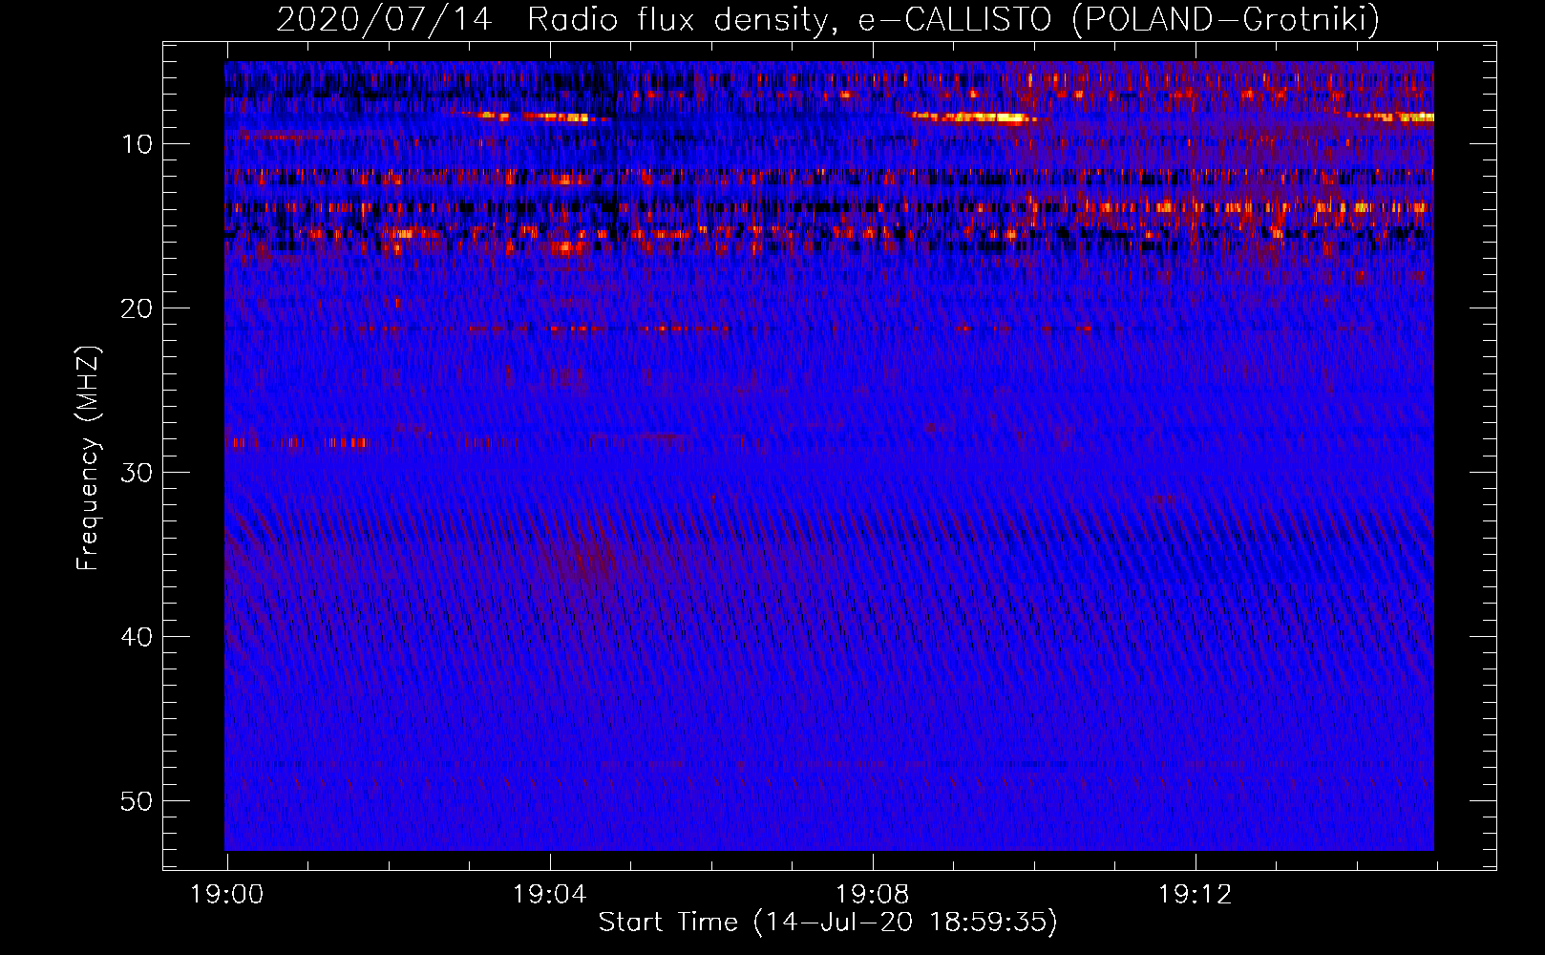1545x955 pixels.
Task: Click the '19:12' time tick label
Action: coord(1195,895)
